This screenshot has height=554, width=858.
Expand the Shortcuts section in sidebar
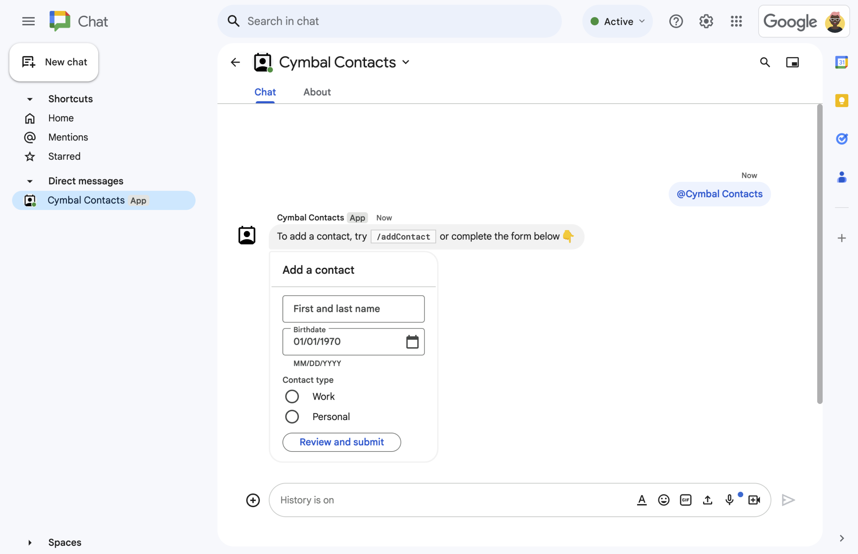(x=30, y=98)
